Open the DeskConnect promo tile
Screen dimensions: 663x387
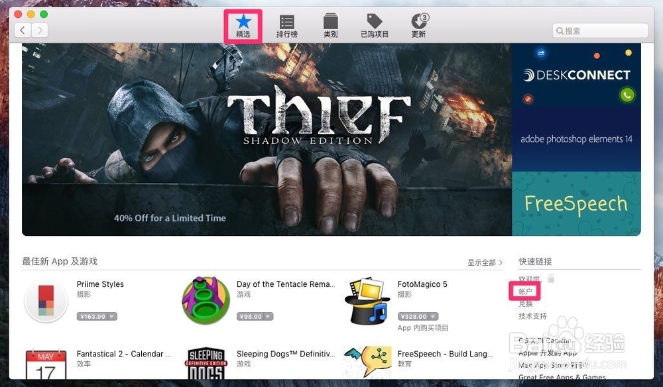(x=576, y=75)
